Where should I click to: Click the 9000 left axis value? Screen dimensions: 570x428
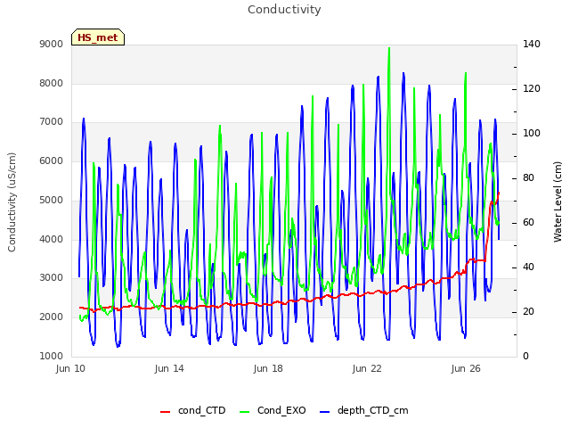pyautogui.click(x=52, y=45)
